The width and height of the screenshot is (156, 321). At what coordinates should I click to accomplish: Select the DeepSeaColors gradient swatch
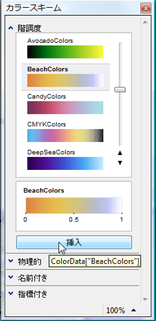[x=65, y=163]
